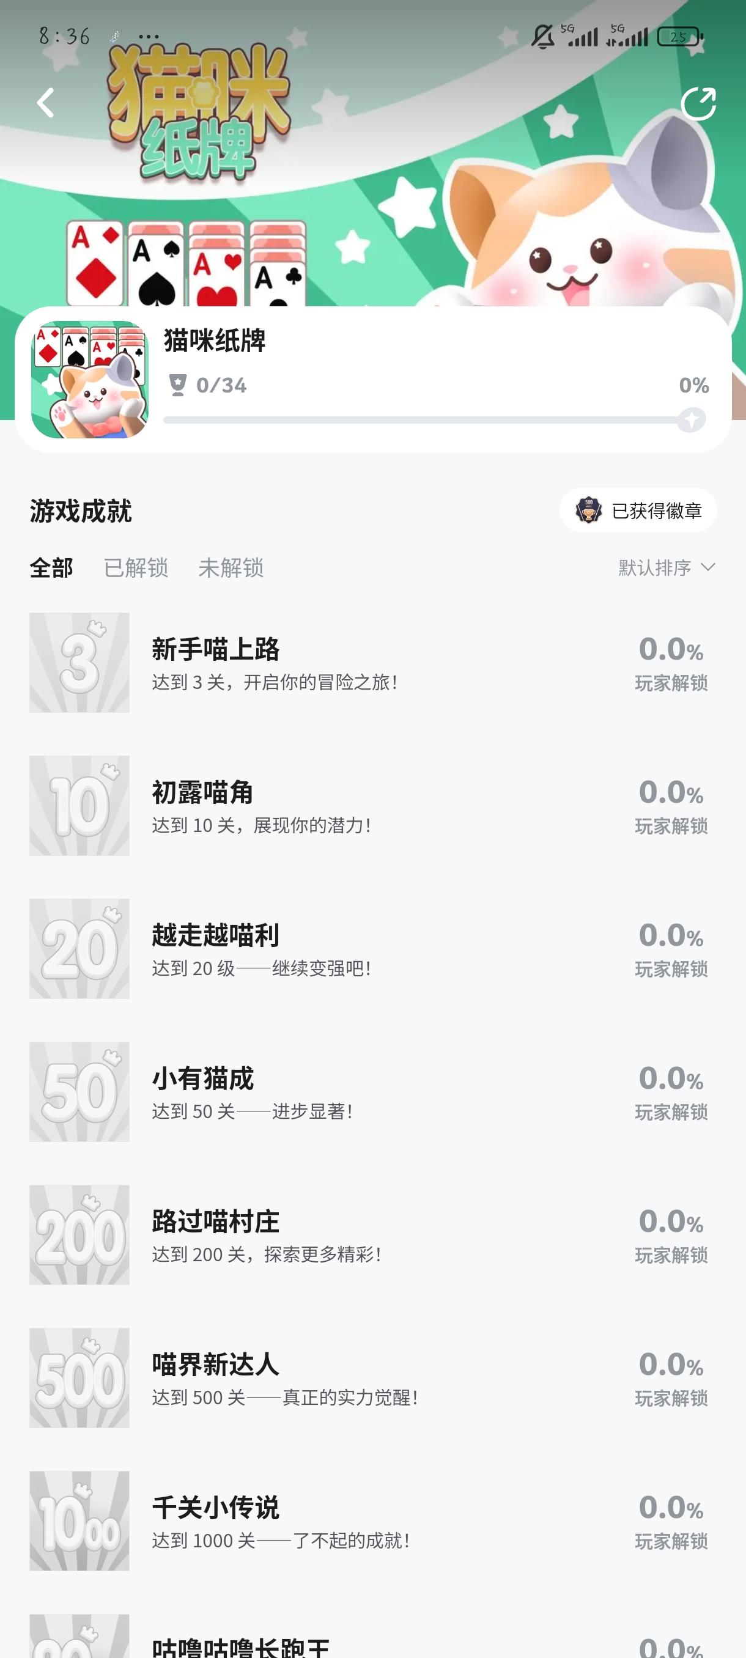Tap the back arrow icon

(x=46, y=103)
